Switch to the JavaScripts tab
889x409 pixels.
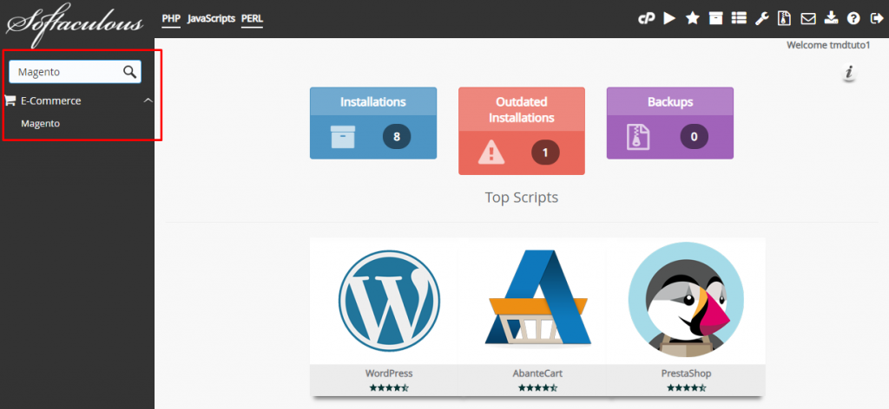(211, 18)
